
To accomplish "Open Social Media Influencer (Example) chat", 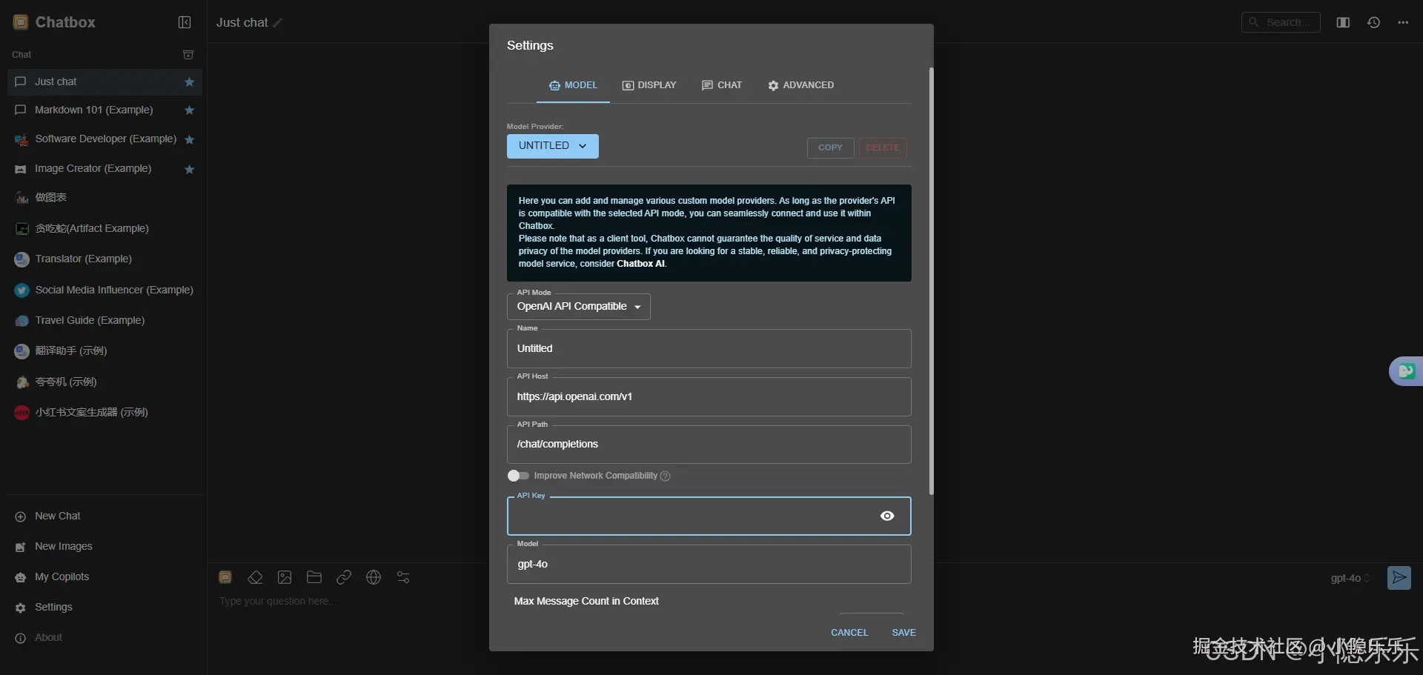I will click(105, 290).
